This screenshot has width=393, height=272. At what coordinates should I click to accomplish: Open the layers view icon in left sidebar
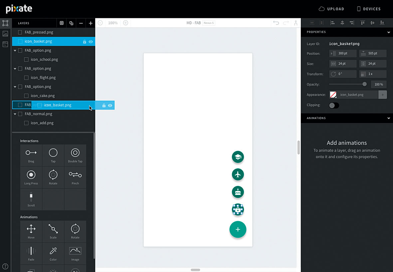coord(5,23)
